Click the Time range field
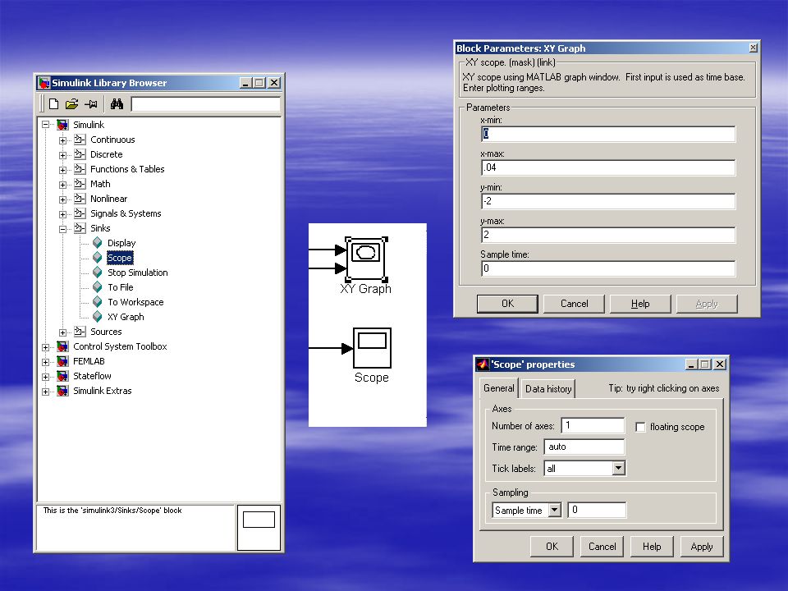 tap(584, 447)
